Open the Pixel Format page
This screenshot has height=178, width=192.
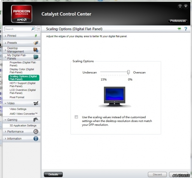click(17, 97)
